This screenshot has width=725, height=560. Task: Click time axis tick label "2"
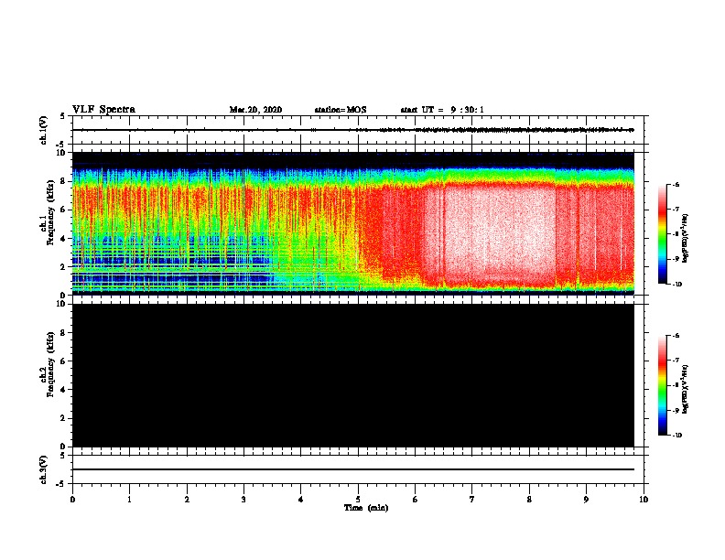[187, 500]
